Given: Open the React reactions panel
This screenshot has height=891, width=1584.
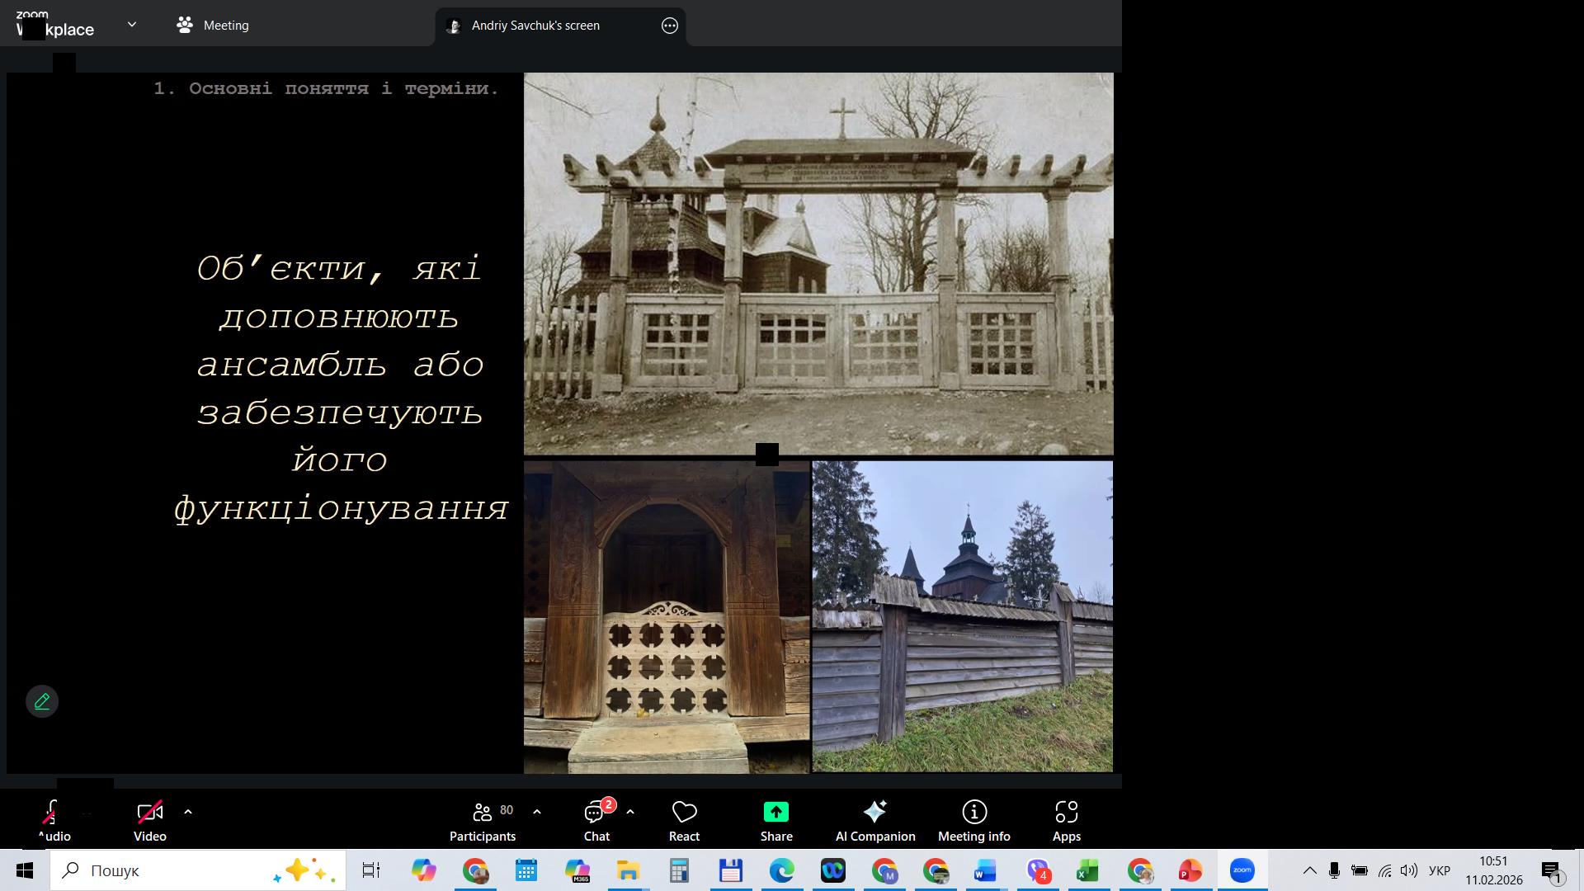Looking at the screenshot, I should click(683, 818).
